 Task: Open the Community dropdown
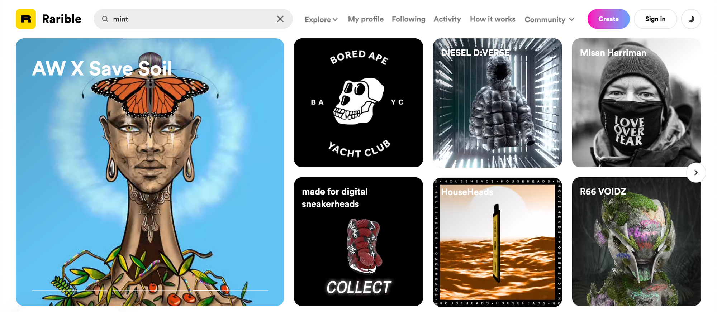[549, 19]
